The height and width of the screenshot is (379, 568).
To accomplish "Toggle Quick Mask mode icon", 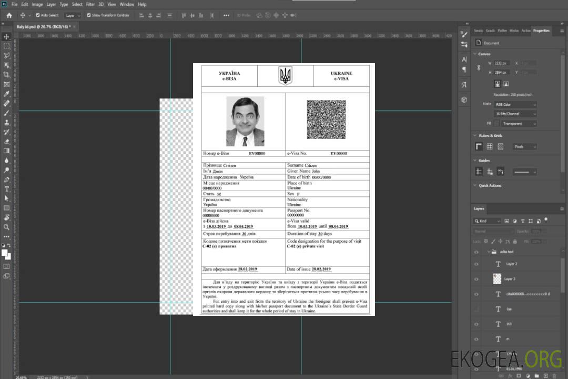I will click(x=6, y=266).
